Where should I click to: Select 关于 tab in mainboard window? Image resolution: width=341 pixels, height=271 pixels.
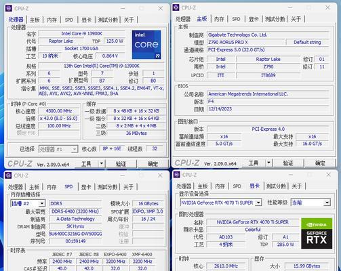pyautogui.click(x=296, y=19)
